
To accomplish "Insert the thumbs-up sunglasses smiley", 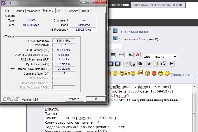I will click(123, 73).
